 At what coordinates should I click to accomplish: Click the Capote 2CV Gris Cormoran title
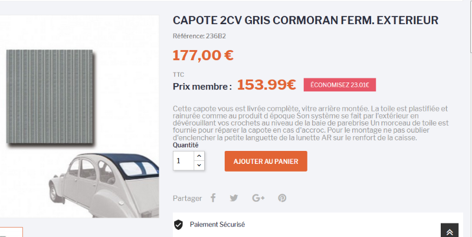pos(305,21)
